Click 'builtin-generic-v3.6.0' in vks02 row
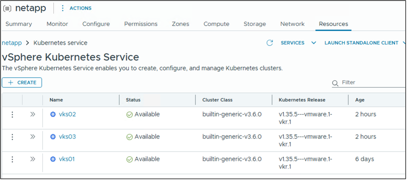This screenshot has width=407, height=180. point(232,115)
